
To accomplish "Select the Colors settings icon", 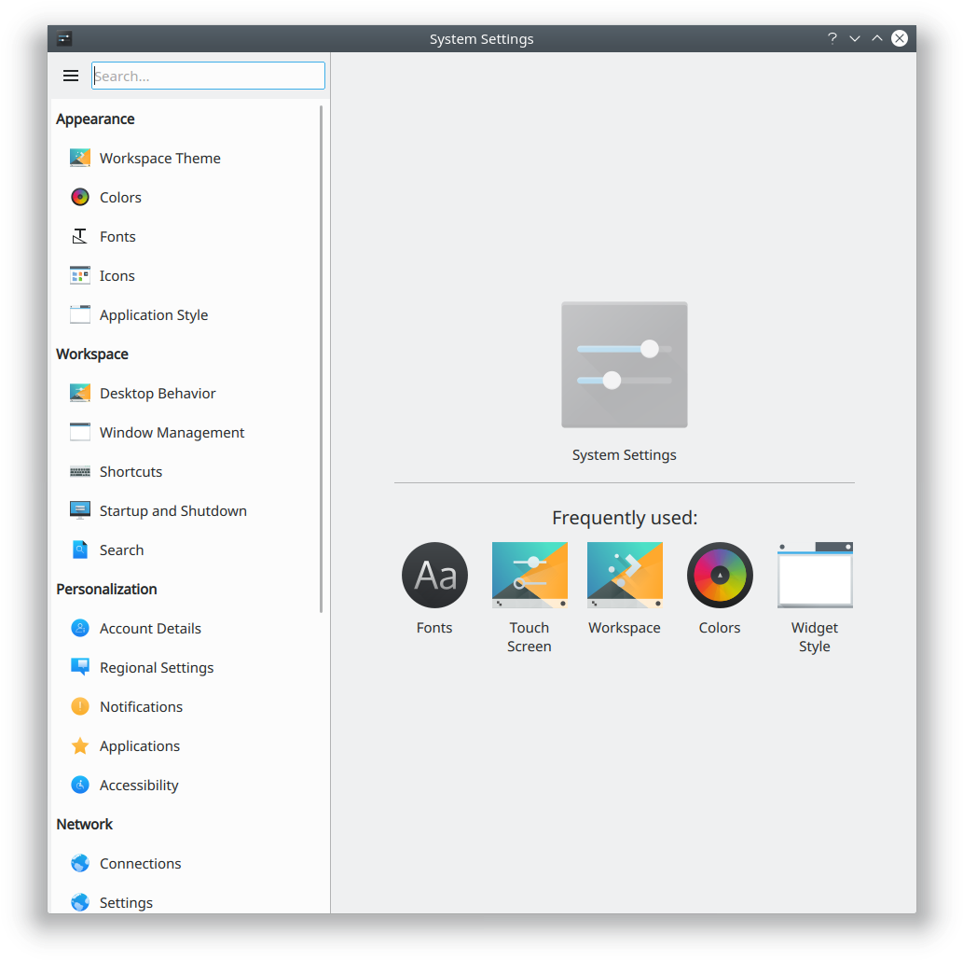I will (x=120, y=197).
